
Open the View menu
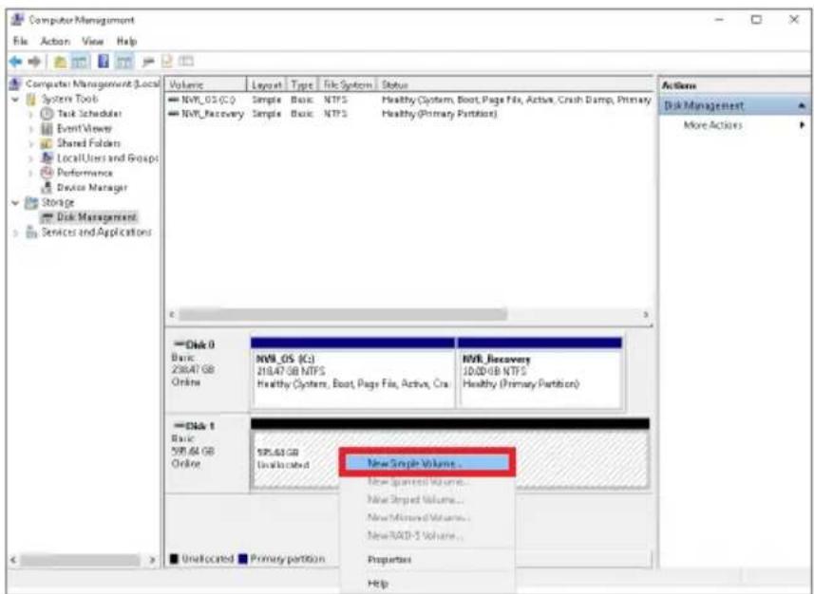[x=93, y=41]
